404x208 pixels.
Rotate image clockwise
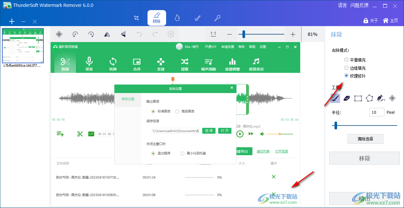pyautogui.click(x=91, y=34)
